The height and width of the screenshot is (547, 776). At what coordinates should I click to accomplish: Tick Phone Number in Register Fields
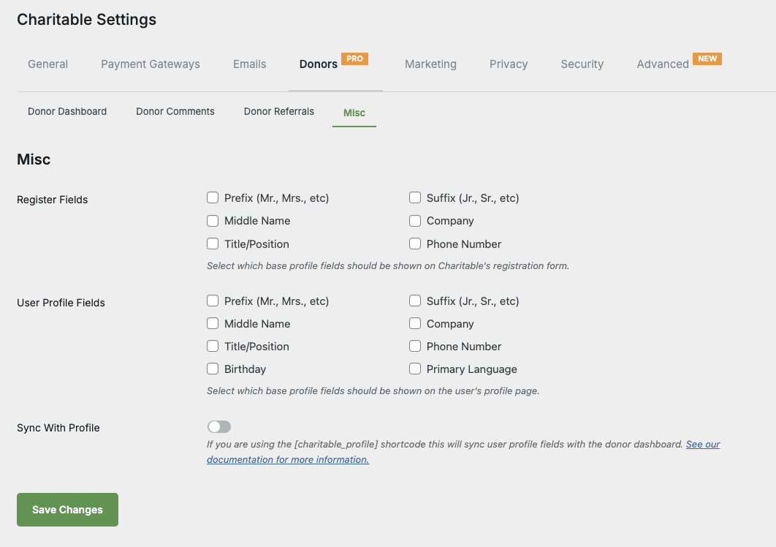(415, 244)
